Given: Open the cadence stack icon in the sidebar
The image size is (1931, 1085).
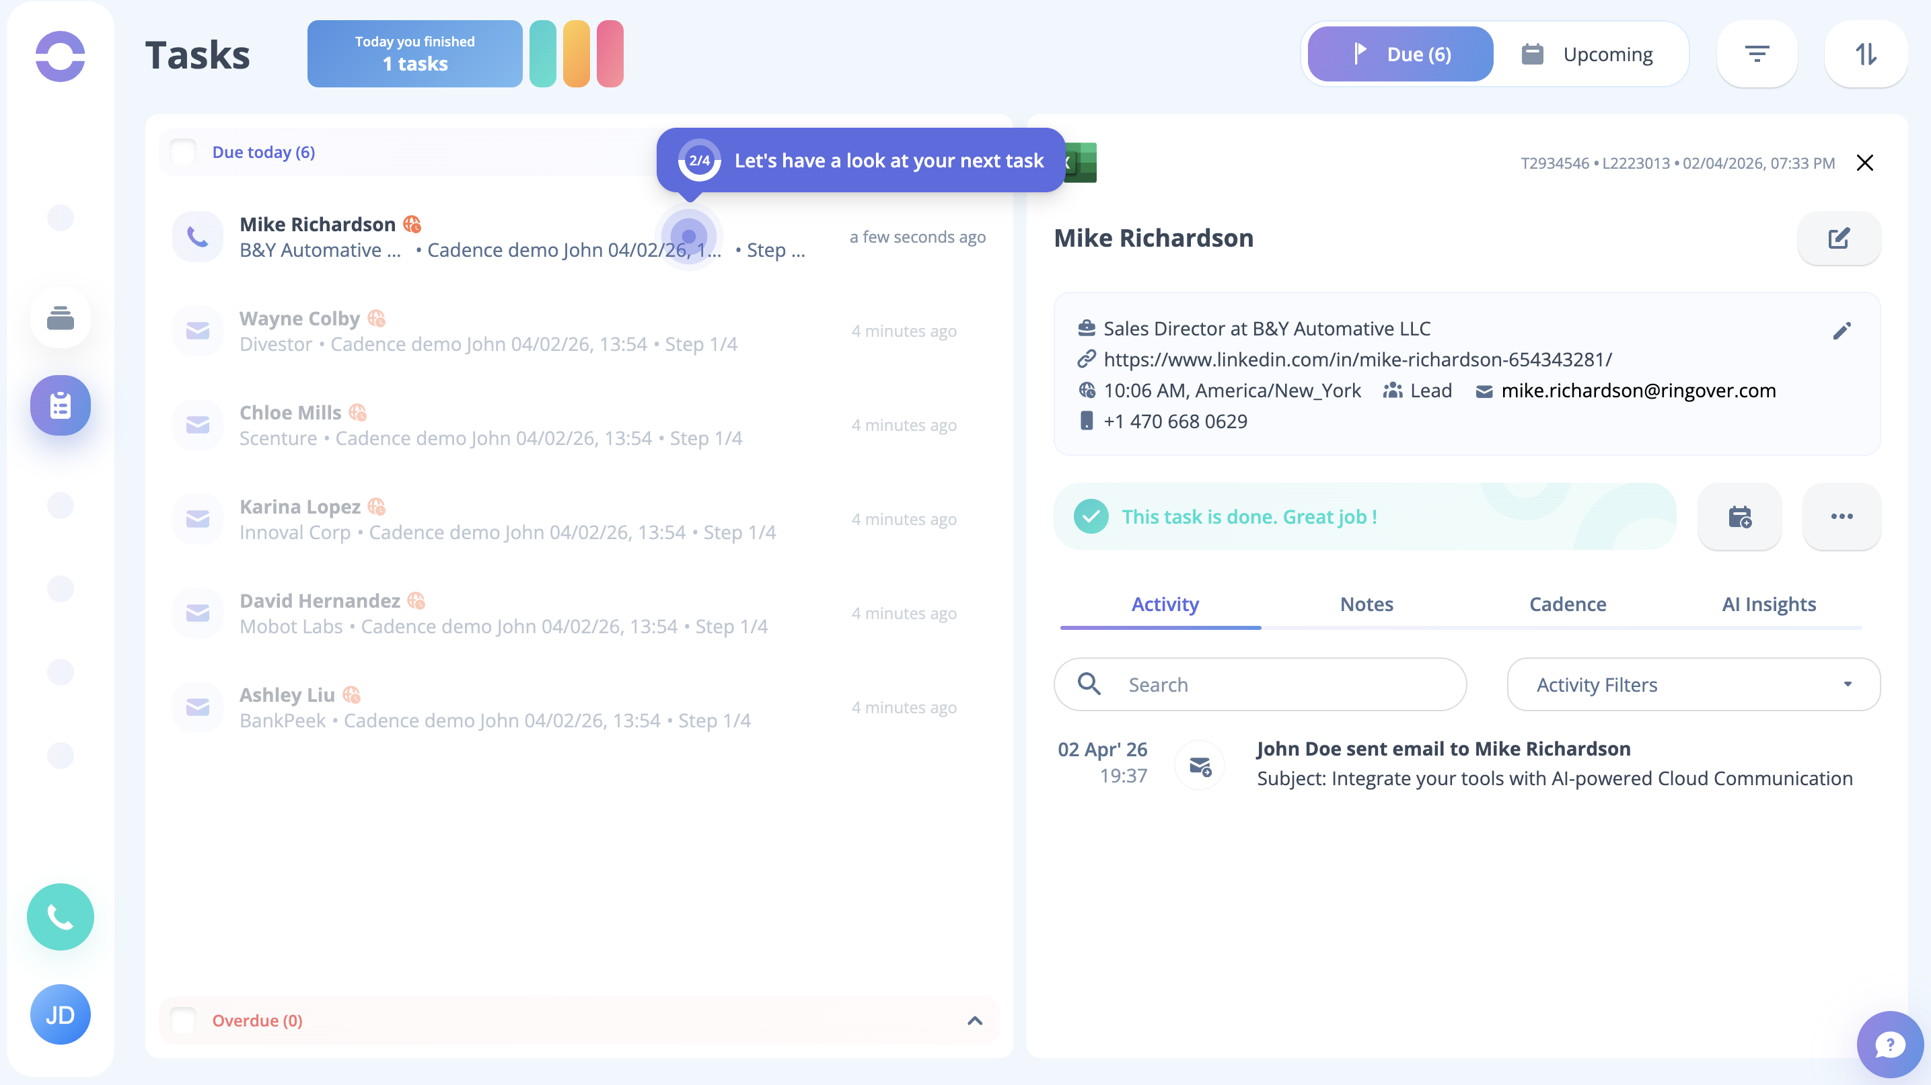Looking at the screenshot, I should [60, 318].
